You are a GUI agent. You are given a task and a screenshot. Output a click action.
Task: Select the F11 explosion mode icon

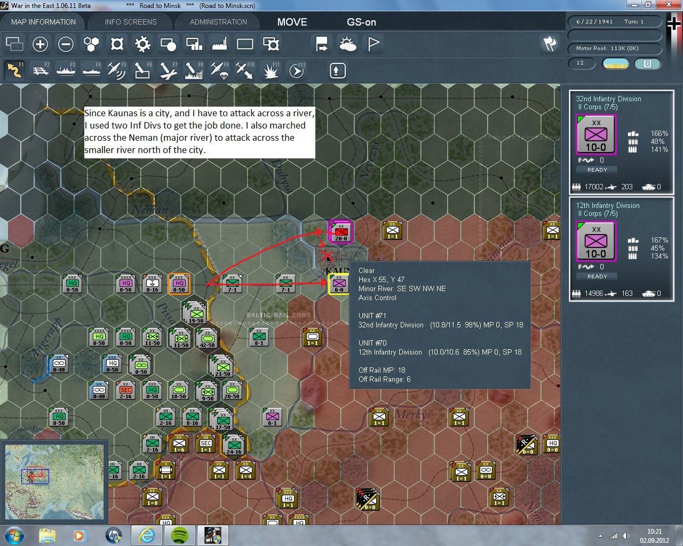pyautogui.click(x=271, y=70)
